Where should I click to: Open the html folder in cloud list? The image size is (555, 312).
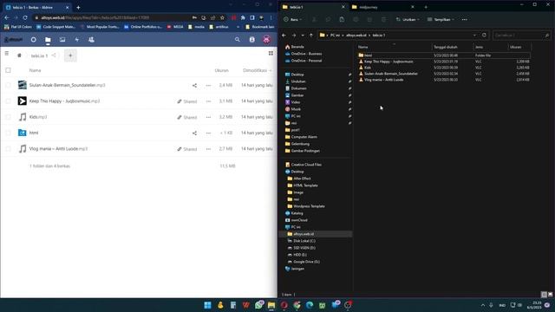[34, 133]
